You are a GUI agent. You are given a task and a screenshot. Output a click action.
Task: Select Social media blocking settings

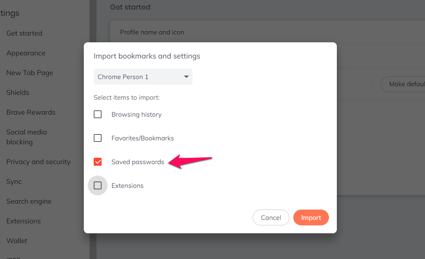(x=26, y=137)
